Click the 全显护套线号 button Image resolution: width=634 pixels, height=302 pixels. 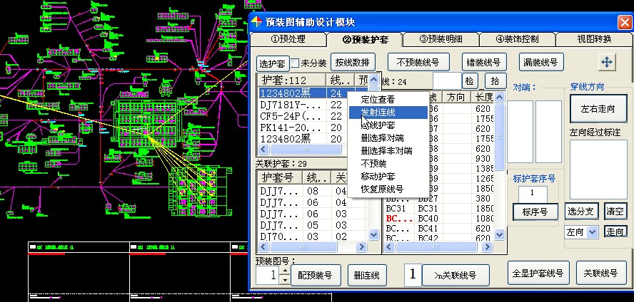(539, 274)
